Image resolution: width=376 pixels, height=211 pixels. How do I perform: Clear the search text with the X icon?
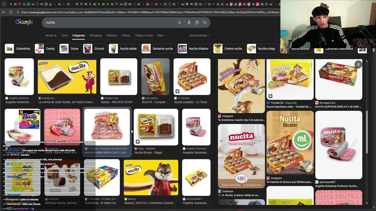pyautogui.click(x=179, y=23)
